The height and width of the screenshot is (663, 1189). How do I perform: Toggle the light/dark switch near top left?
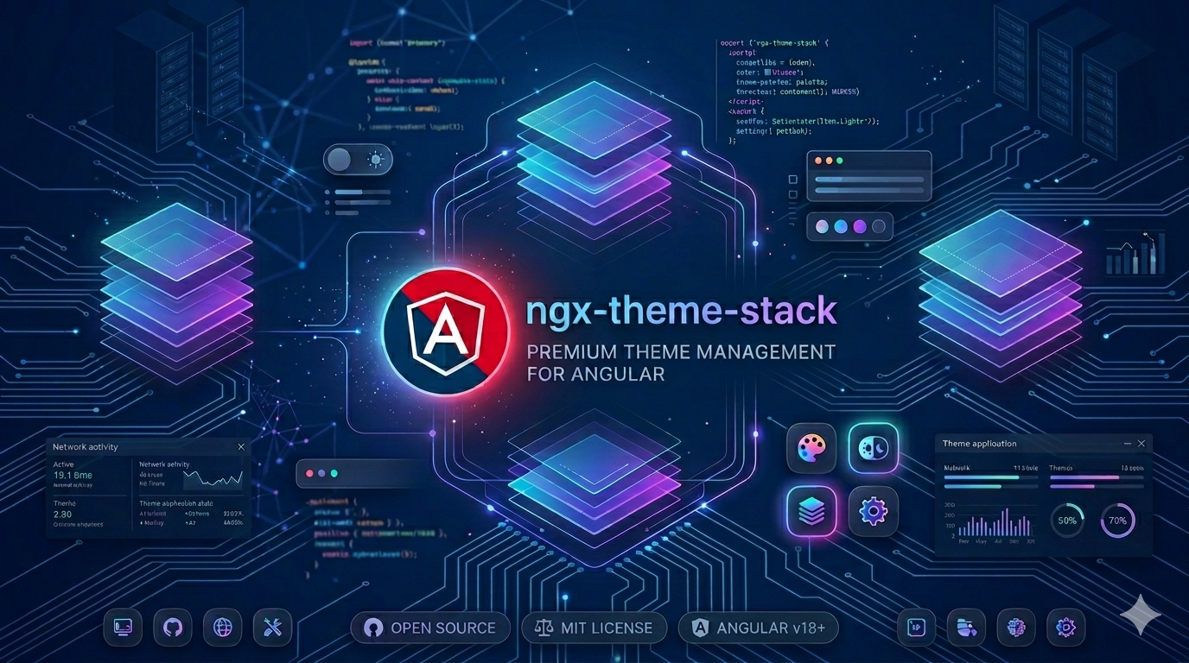click(x=358, y=159)
